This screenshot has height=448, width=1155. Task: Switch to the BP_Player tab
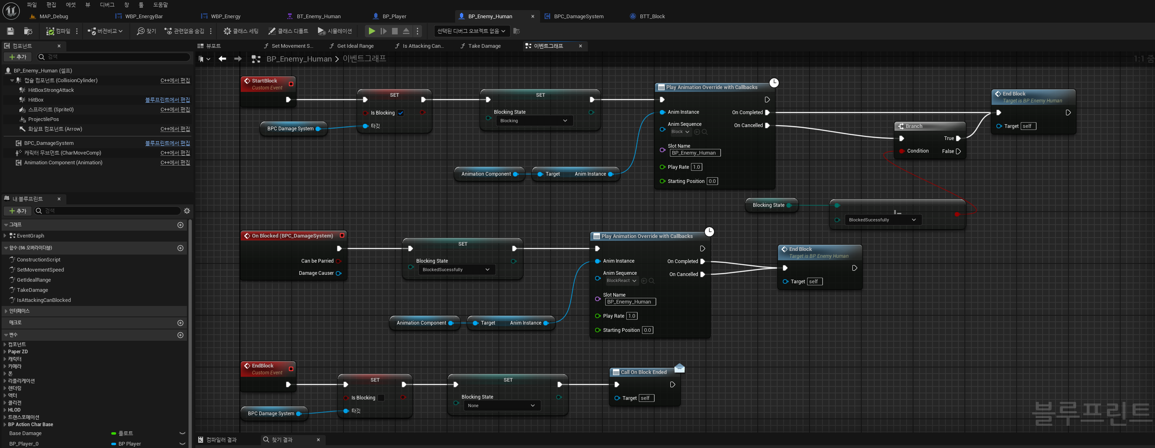point(394,16)
